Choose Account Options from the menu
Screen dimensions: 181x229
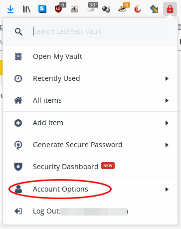pos(90,189)
